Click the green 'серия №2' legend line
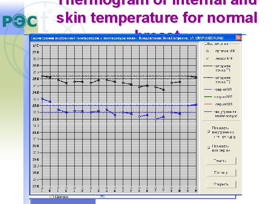Image resolution: width=273 pixels, height=204 pixels. coord(208,97)
